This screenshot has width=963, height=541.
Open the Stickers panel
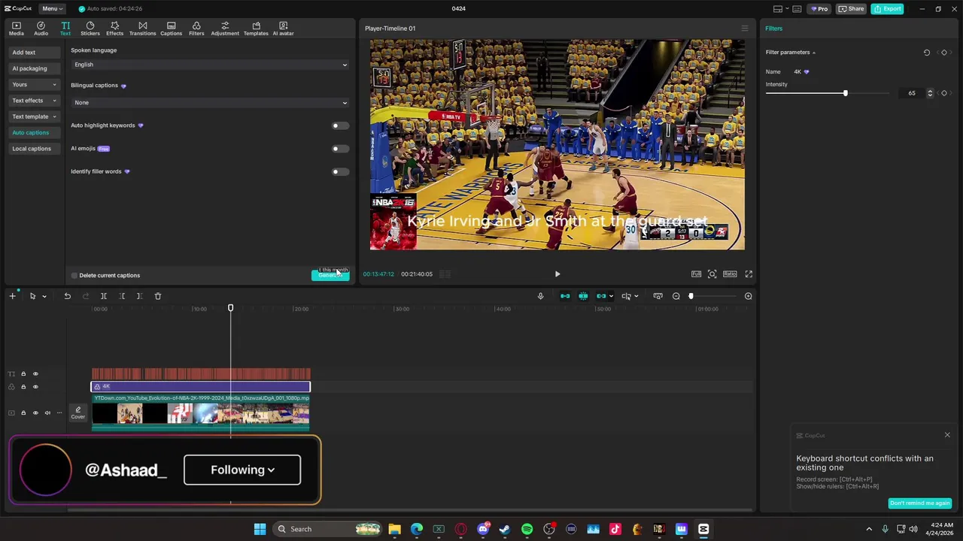(x=90, y=28)
